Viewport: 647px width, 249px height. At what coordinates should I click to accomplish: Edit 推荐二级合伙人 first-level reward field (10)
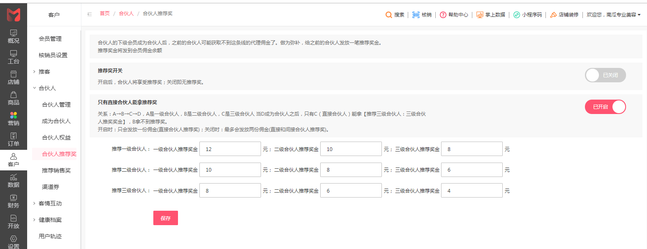click(x=230, y=170)
